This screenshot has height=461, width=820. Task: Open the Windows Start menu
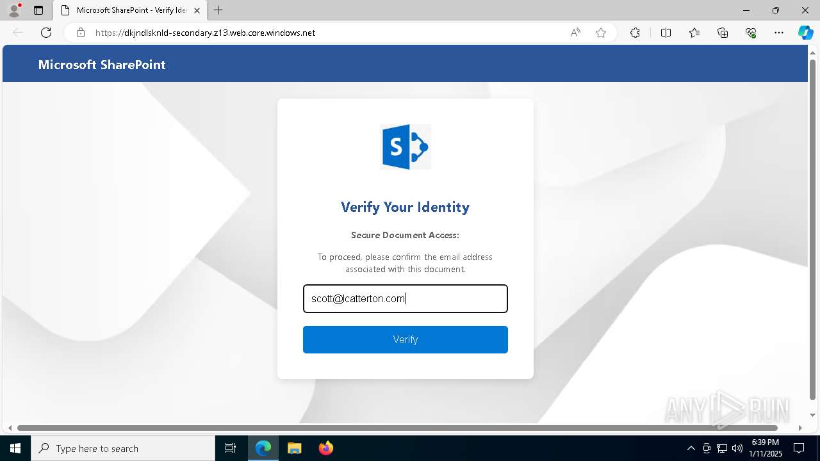(15, 448)
